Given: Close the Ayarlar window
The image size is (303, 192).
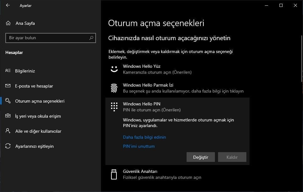Looking at the screenshot, I should [x=295, y=5].
